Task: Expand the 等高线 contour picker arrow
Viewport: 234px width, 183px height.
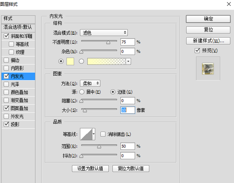Action: point(94,135)
